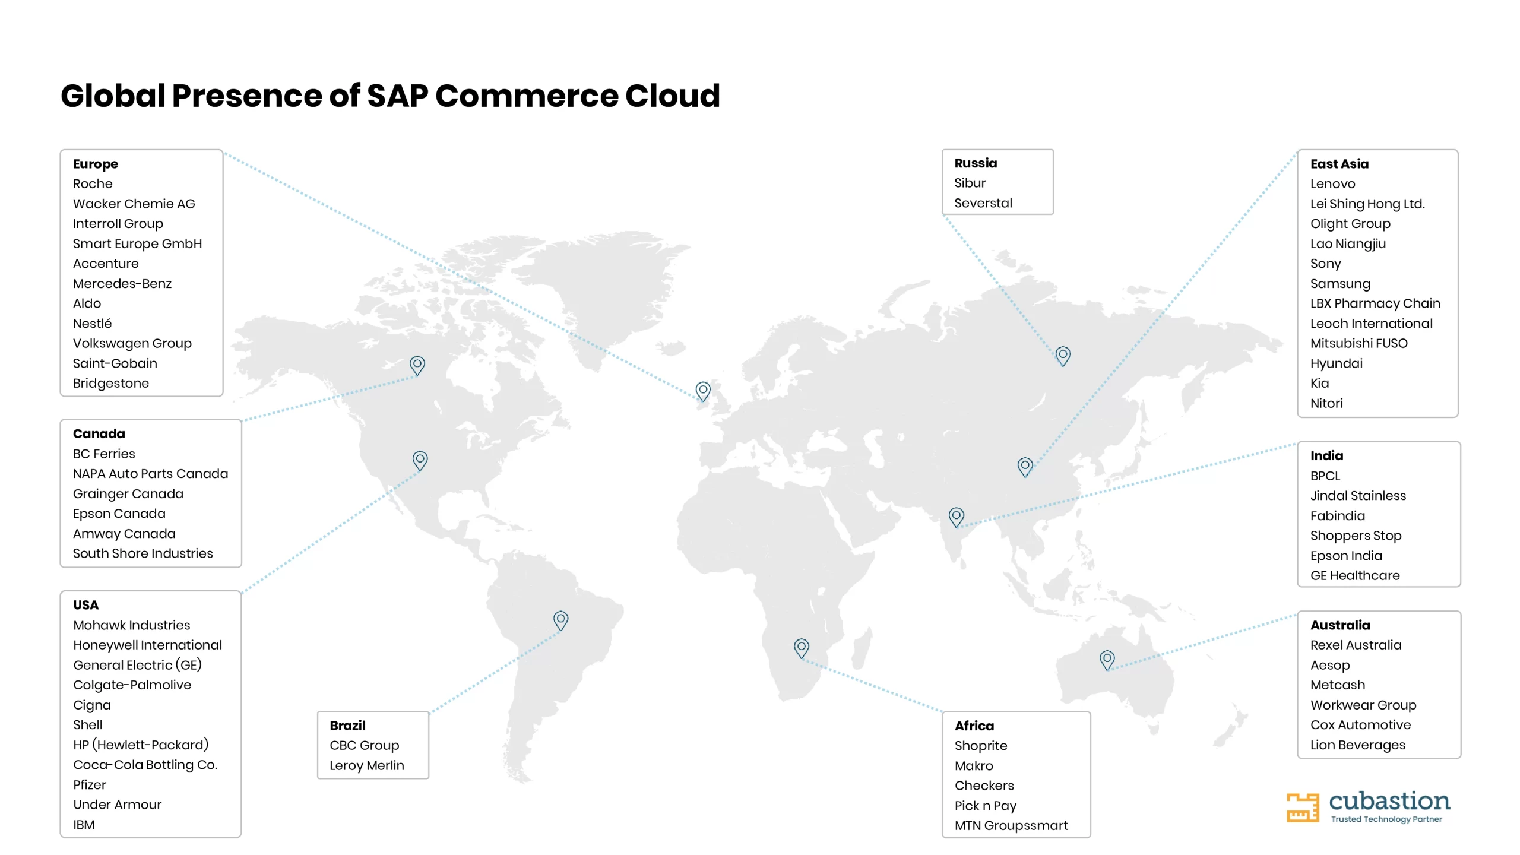Select BC Ferries
The height and width of the screenshot is (855, 1520).
coord(104,454)
